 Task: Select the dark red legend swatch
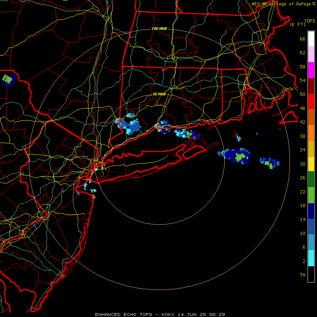pyautogui.click(x=311, y=86)
